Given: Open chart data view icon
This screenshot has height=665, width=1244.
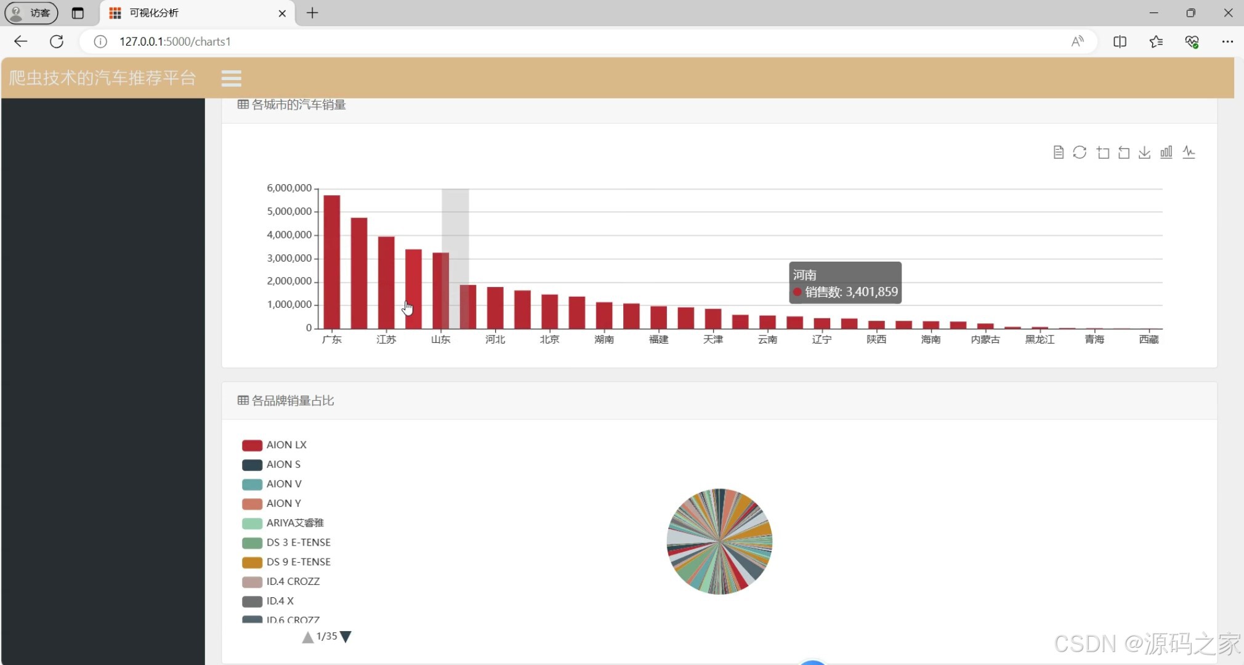Looking at the screenshot, I should click(1058, 152).
